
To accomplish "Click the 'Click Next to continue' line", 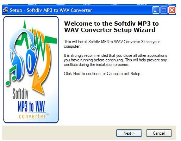I will tap(102, 74).
